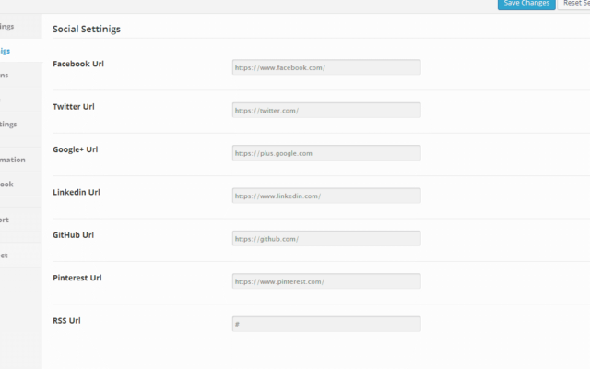Click the Social Settinigs heading
Screen dimensions: 590x369
pos(87,29)
